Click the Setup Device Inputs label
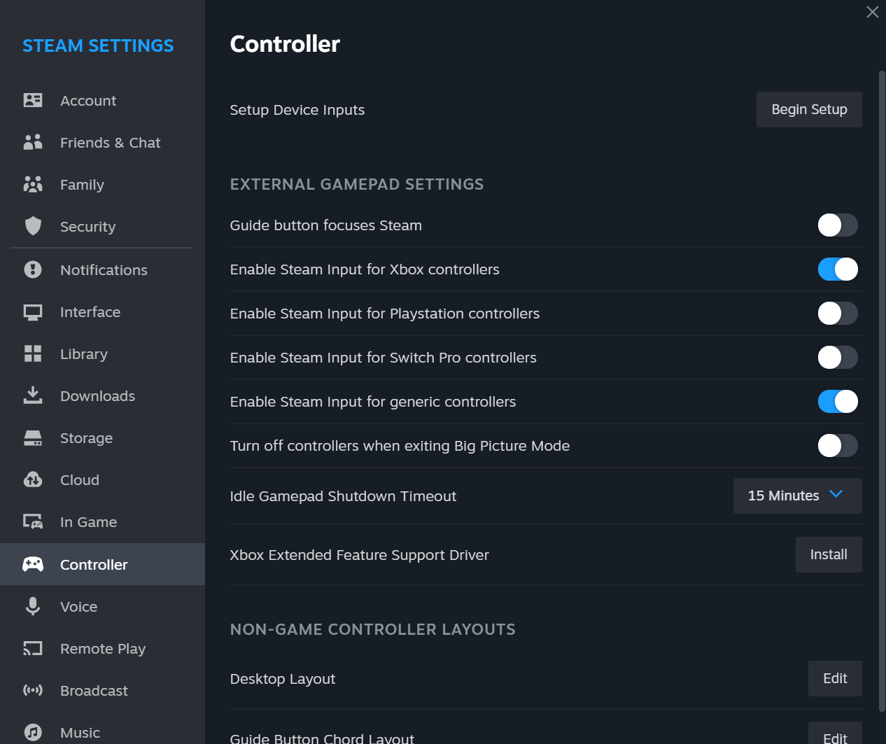886x744 pixels. click(x=297, y=110)
